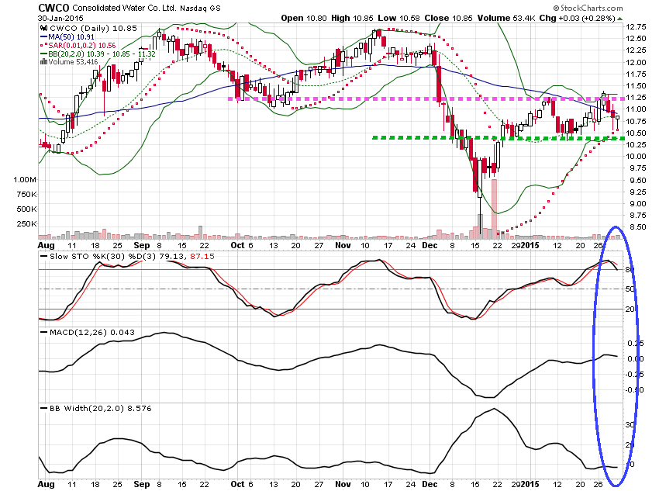This screenshot has width=659, height=491.
Task: Click the volume bars icon in legend
Action: click(43, 62)
